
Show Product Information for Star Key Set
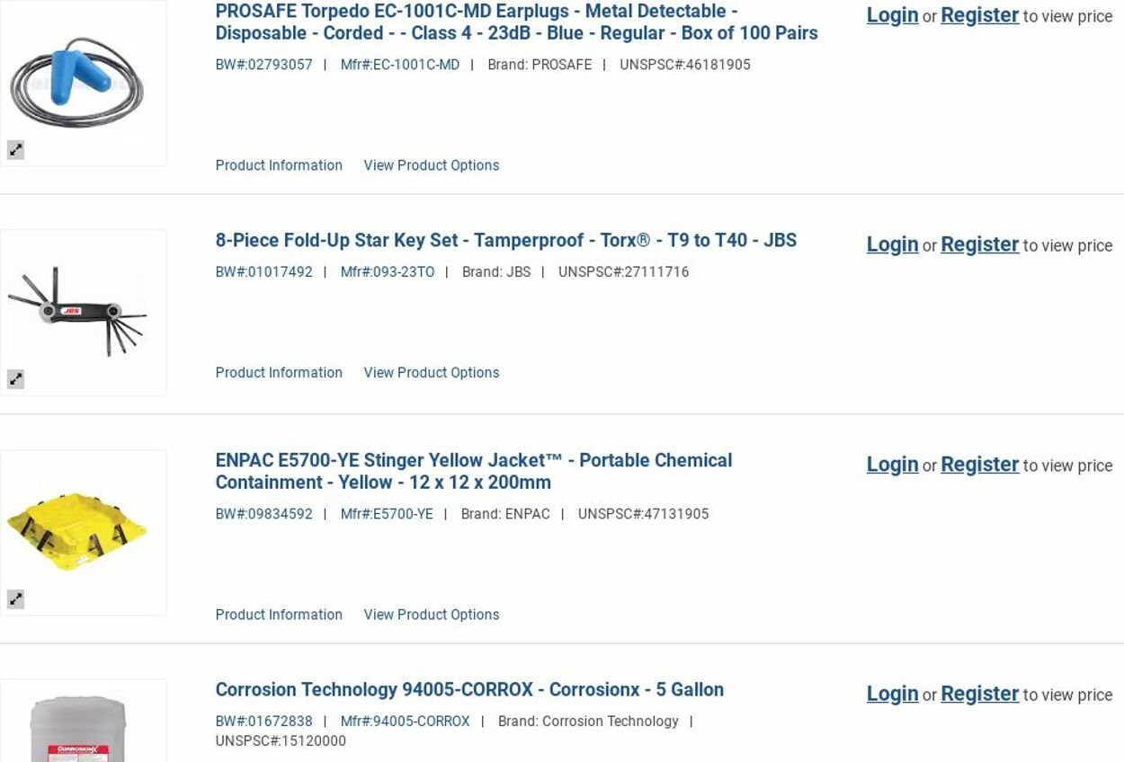[279, 373]
